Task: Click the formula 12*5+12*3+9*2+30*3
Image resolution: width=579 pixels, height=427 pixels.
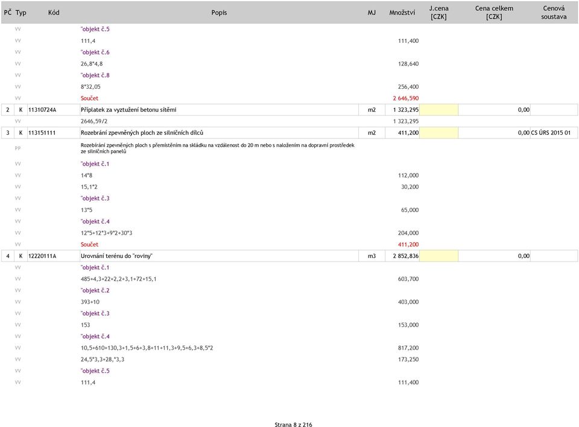Action: pos(106,233)
